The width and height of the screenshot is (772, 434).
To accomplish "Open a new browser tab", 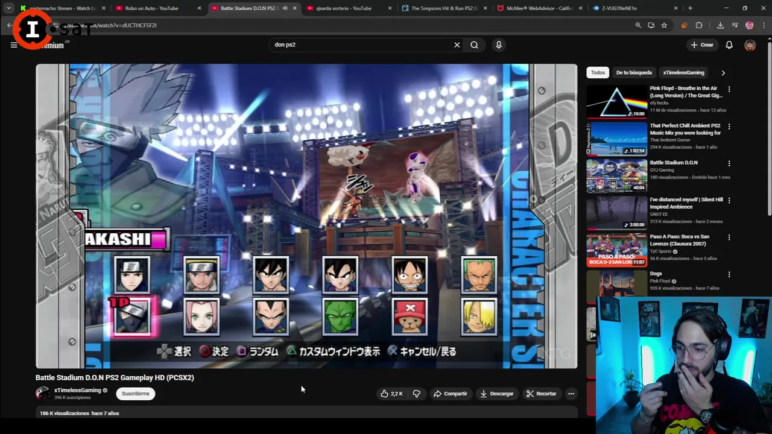I will (x=690, y=8).
